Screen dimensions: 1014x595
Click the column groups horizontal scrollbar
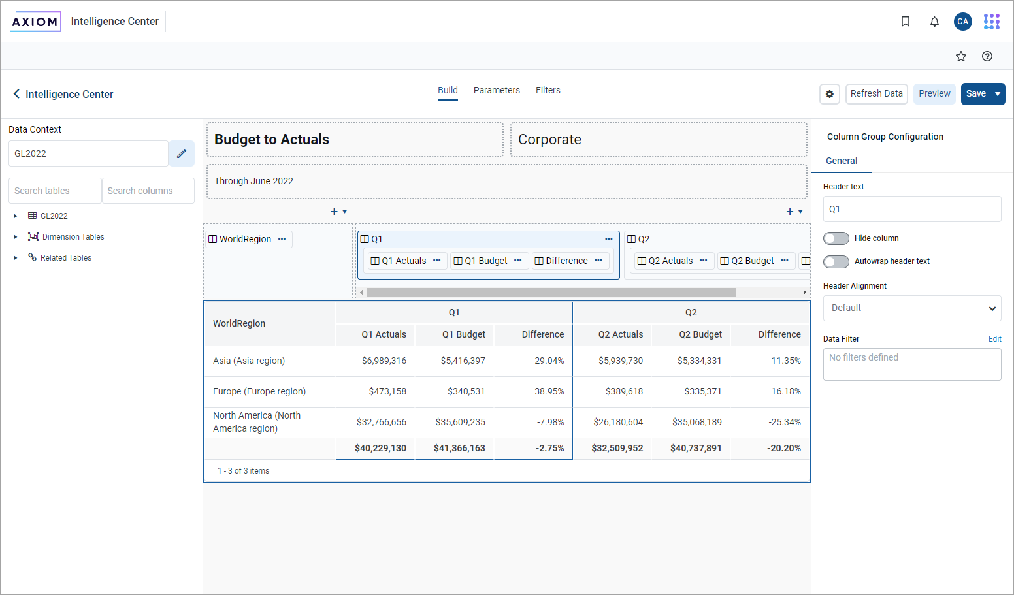551,292
